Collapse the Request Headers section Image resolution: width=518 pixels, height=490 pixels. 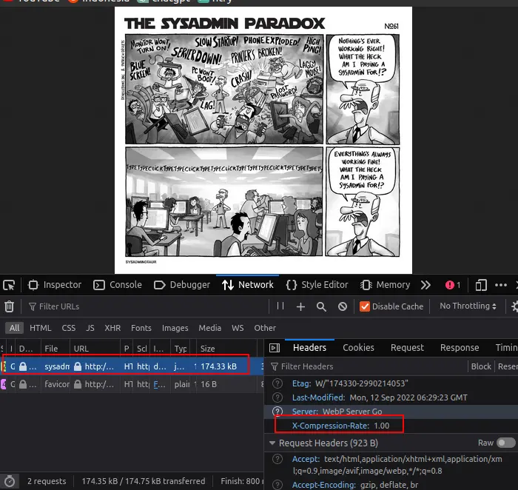[272, 443]
